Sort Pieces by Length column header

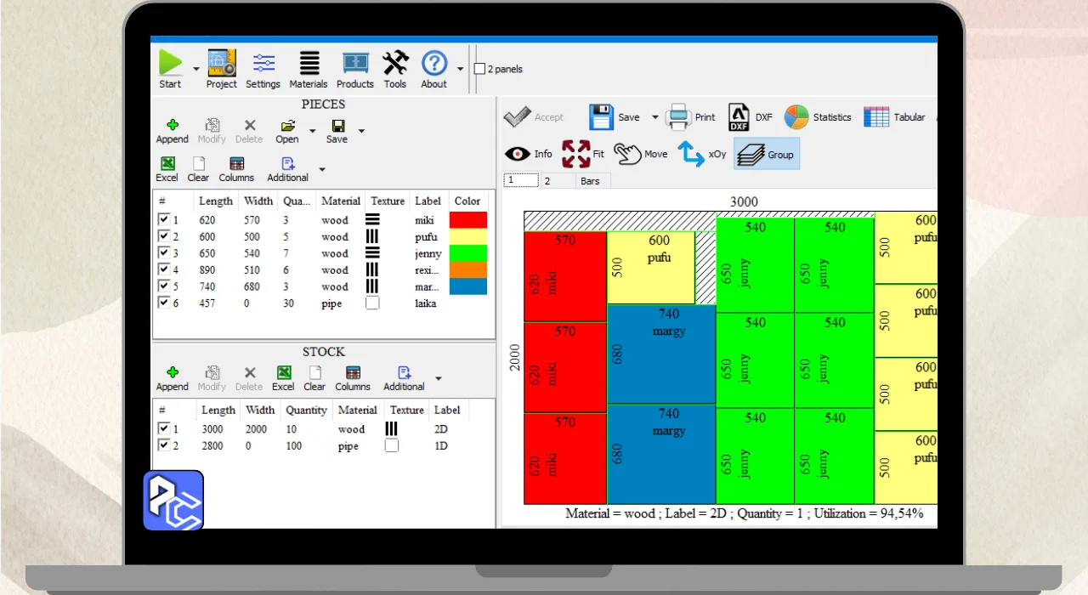click(216, 201)
